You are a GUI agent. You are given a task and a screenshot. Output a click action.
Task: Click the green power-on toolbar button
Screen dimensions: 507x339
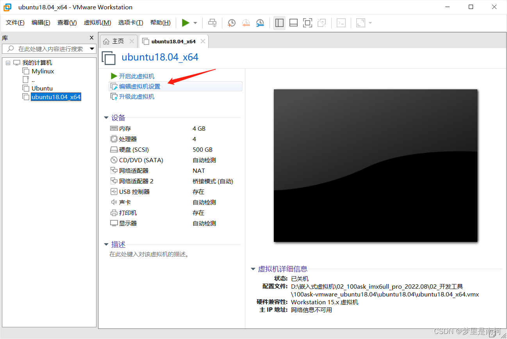[186, 23]
